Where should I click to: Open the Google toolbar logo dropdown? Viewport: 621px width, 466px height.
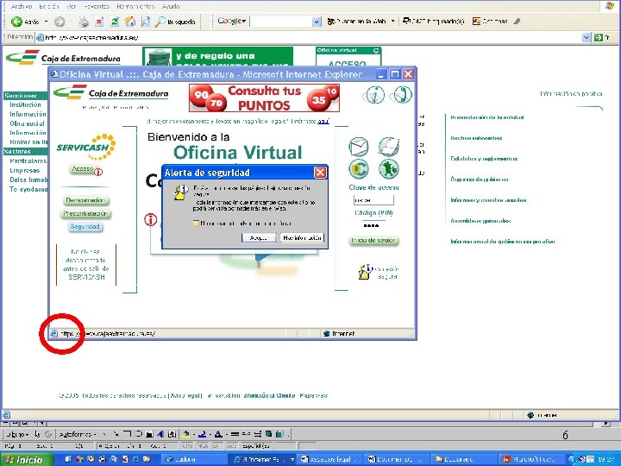232,21
